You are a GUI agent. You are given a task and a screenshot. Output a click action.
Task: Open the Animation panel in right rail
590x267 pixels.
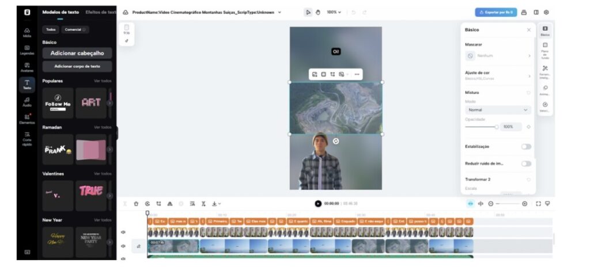(x=545, y=90)
